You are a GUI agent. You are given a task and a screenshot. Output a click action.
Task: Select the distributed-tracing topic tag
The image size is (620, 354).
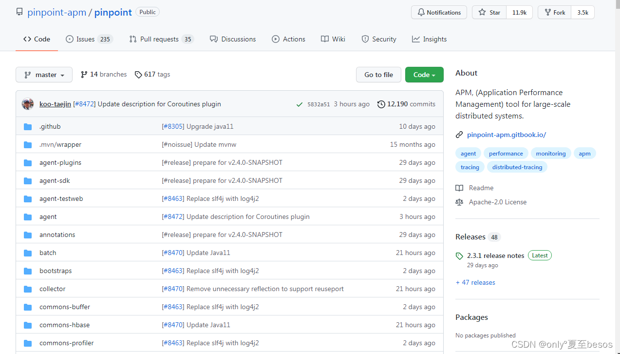(x=517, y=167)
